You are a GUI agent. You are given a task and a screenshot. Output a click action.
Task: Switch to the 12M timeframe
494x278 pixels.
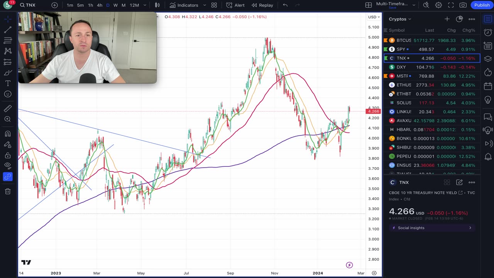(134, 5)
